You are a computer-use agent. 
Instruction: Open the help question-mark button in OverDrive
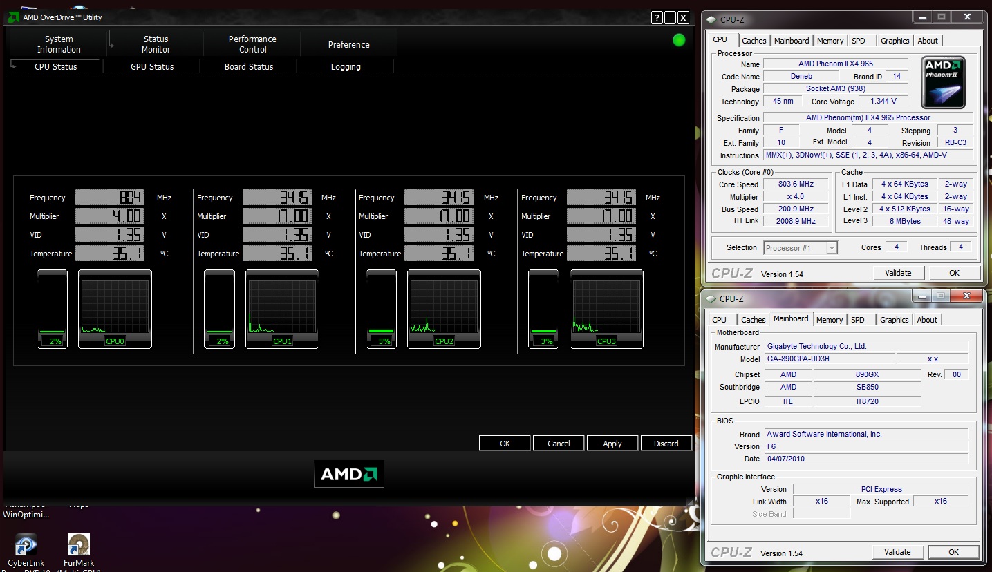(x=657, y=18)
